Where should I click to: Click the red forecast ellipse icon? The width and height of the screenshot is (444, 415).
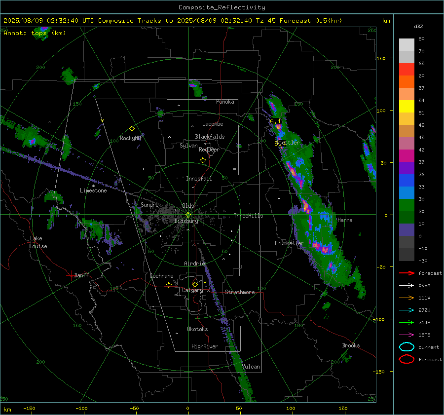[407, 359]
